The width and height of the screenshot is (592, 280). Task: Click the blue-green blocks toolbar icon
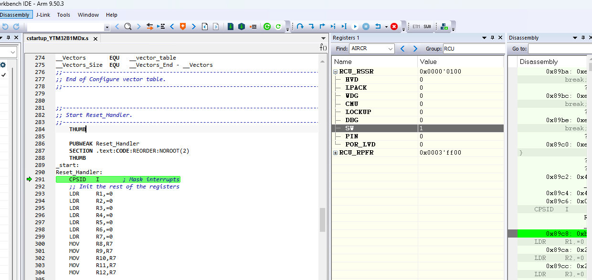coord(444,27)
